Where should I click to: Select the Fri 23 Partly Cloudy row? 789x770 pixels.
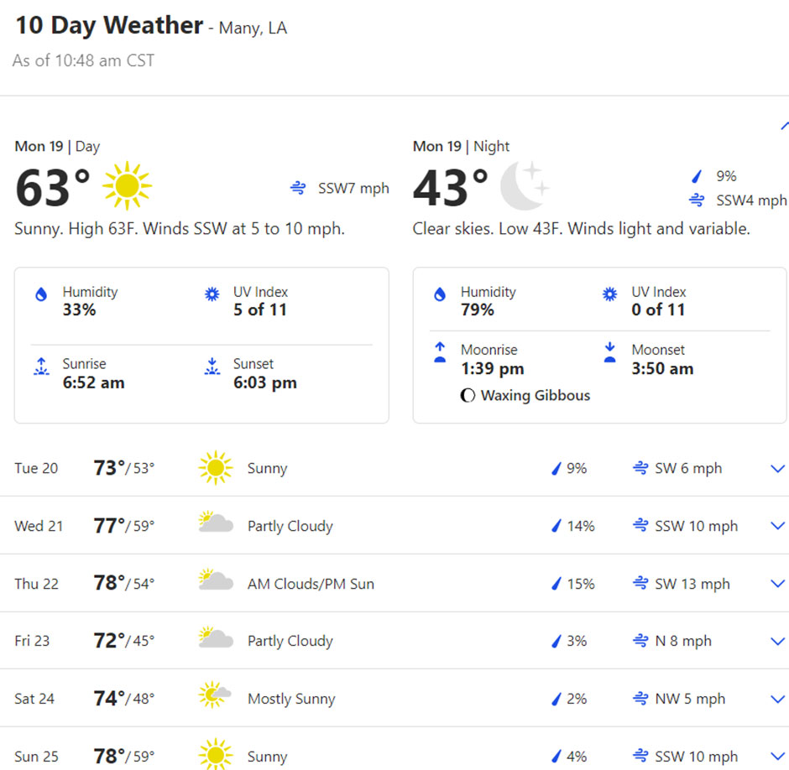[x=290, y=641]
